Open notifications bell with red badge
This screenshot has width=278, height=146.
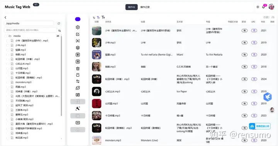(x=264, y=7)
